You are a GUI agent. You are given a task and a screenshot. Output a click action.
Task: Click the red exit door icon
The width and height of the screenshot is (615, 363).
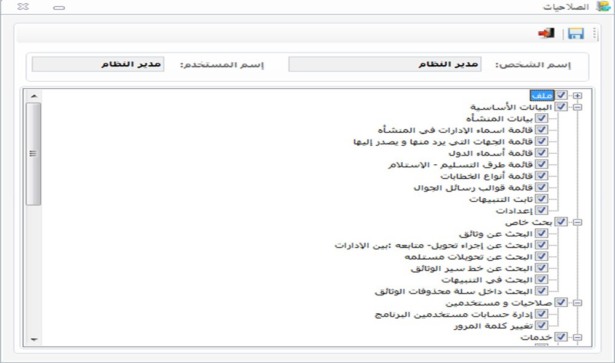coord(546,33)
